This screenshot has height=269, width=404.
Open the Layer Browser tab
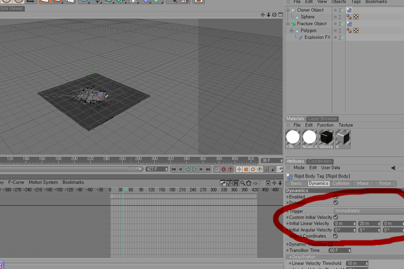click(322, 119)
